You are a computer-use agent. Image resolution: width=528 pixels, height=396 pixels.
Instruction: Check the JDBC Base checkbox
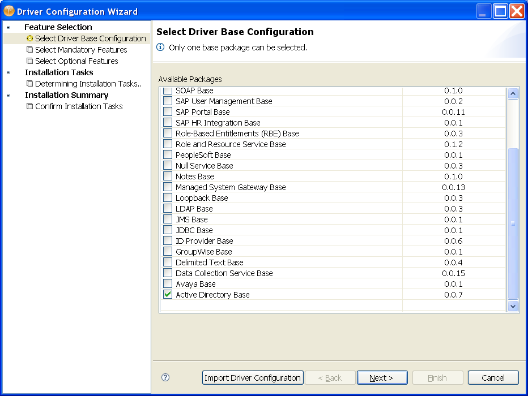168,230
